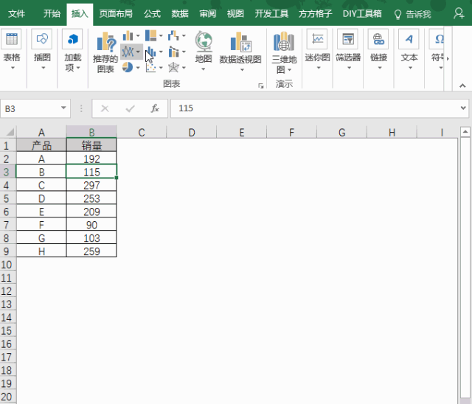
Task: Click the insert function fx button
Action: 155,108
